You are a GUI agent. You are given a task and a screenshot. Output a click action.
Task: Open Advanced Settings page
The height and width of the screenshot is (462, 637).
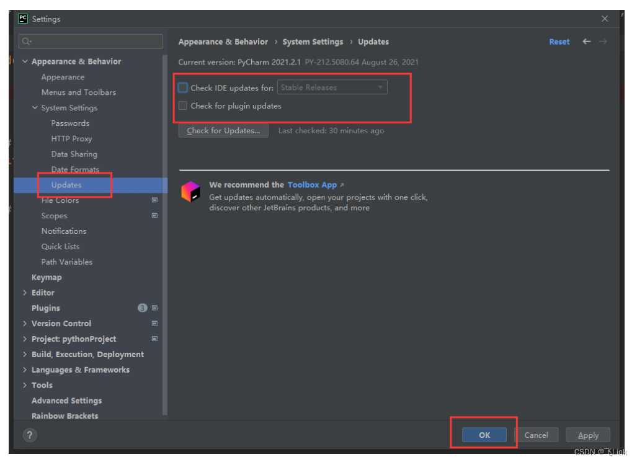[x=66, y=401]
